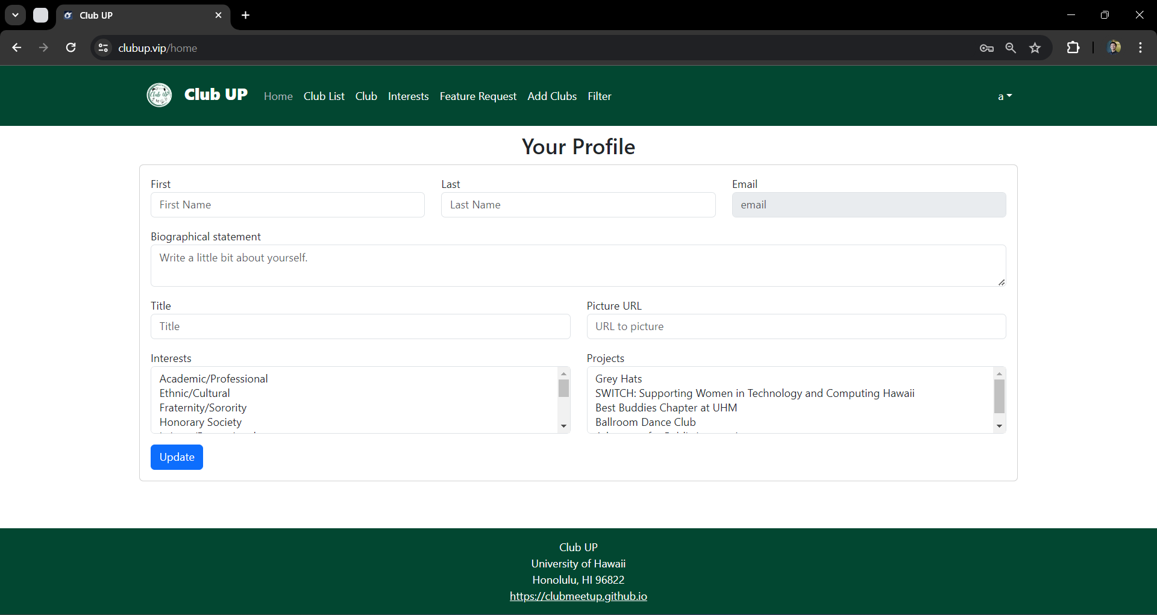Screen dimensions: 1157x615
Task: Click the browser profile avatar icon
Action: (x=1115, y=48)
